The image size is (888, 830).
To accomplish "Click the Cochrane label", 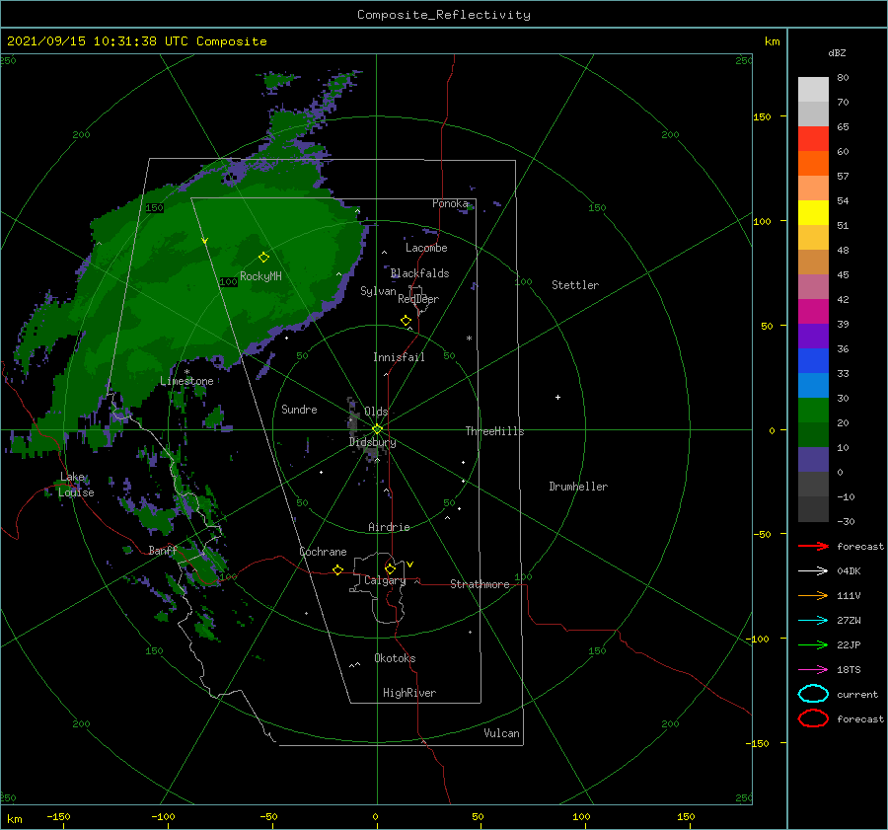I will tap(323, 552).
